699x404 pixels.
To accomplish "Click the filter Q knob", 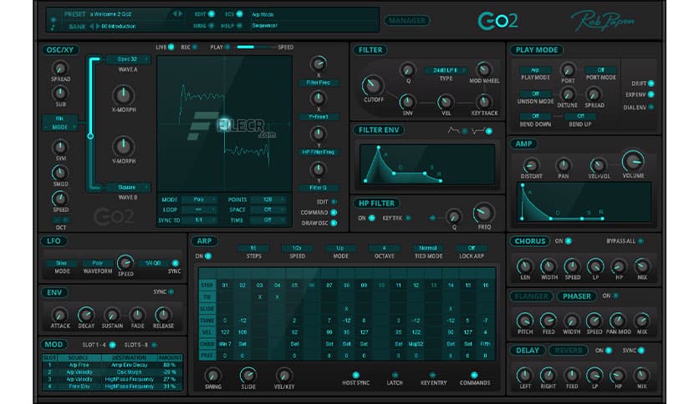I will point(407,70).
